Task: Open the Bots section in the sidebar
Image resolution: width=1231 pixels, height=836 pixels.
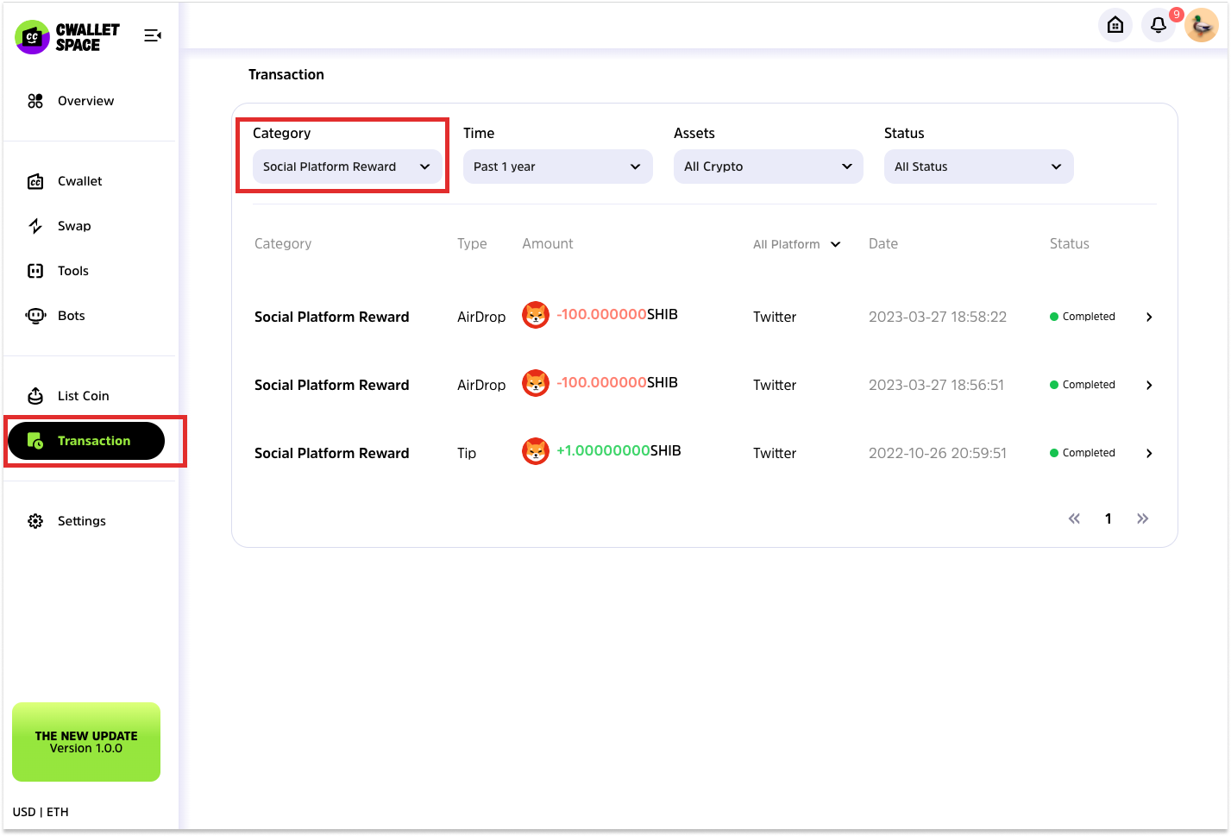Action: click(x=71, y=316)
